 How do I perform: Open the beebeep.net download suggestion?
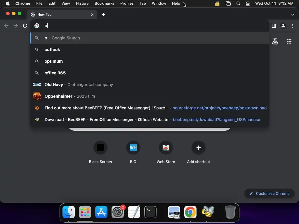pyautogui.click(x=149, y=120)
